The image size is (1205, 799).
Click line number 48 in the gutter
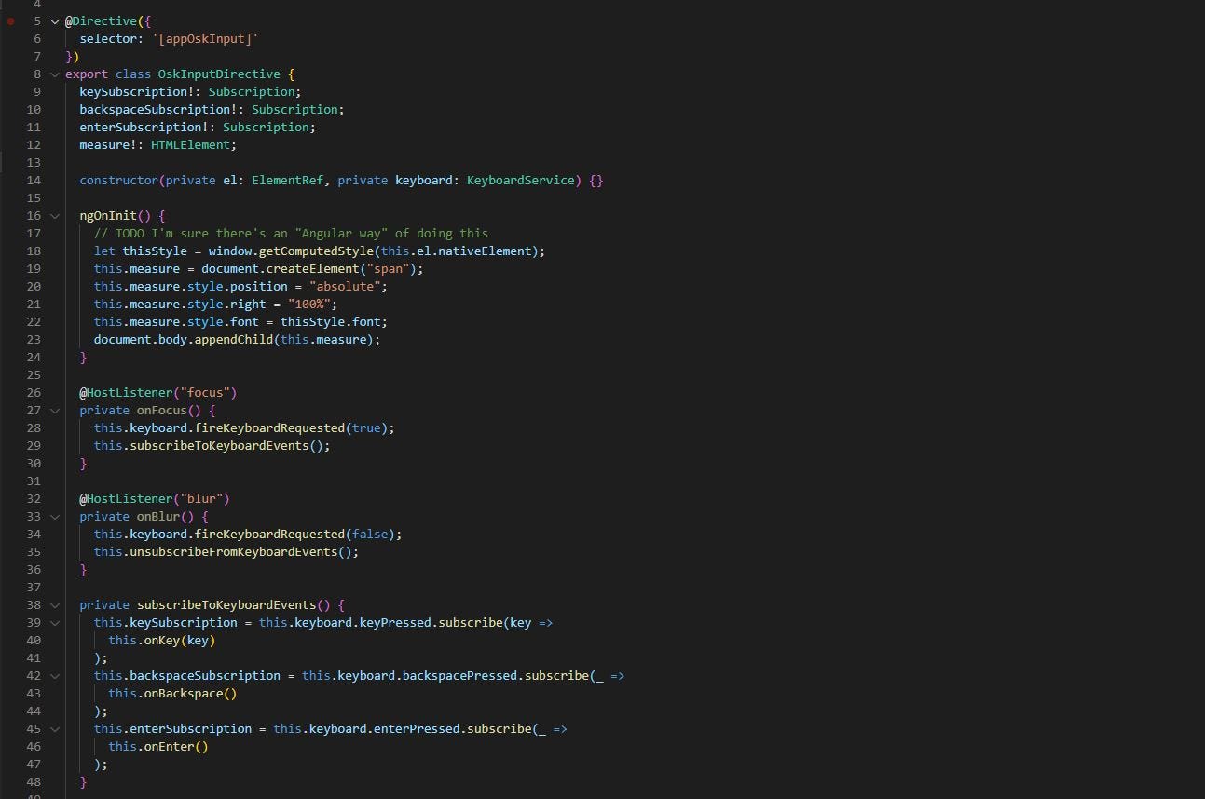point(34,781)
